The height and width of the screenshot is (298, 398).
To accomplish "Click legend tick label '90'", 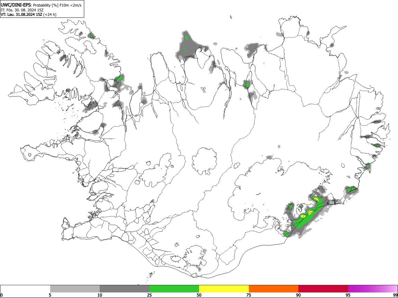I will 298,295.
